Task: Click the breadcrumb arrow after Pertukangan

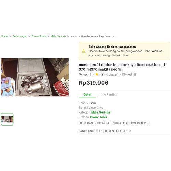Action: point(29,36)
